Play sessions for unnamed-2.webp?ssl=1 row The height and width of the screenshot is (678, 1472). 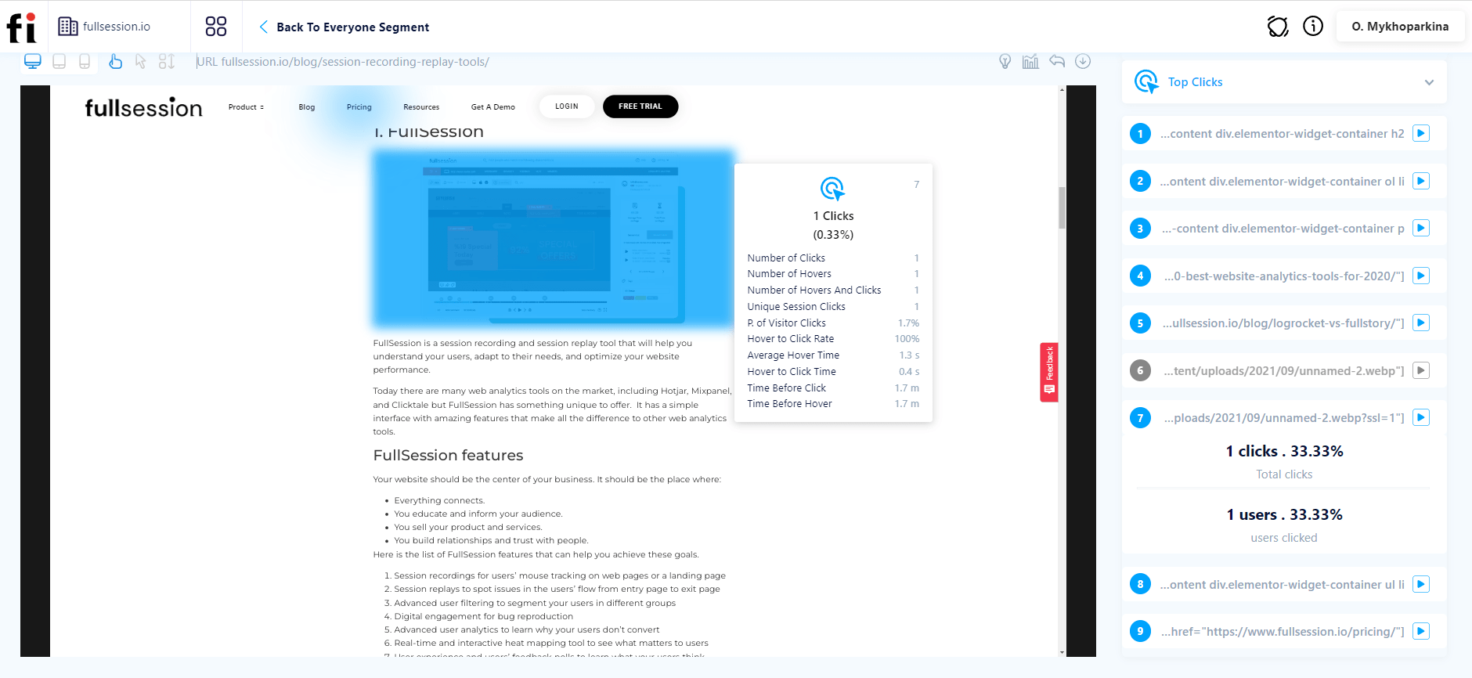click(x=1421, y=417)
